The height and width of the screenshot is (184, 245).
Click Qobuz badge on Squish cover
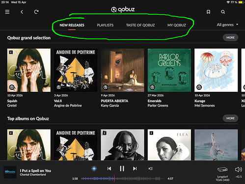coord(12,87)
